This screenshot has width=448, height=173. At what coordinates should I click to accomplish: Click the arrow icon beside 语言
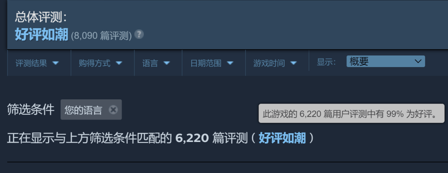[x=167, y=63]
